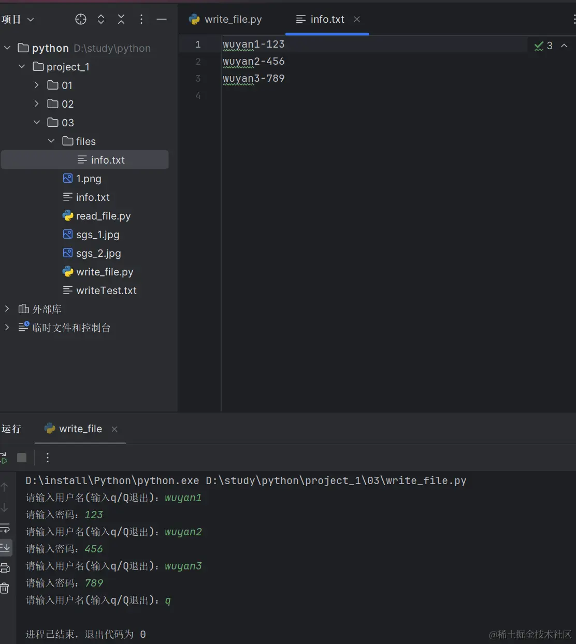
Task: Collapse all project tree nodes icon
Action: click(x=121, y=19)
